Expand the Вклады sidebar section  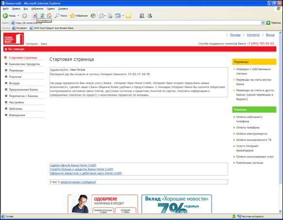[14, 83]
